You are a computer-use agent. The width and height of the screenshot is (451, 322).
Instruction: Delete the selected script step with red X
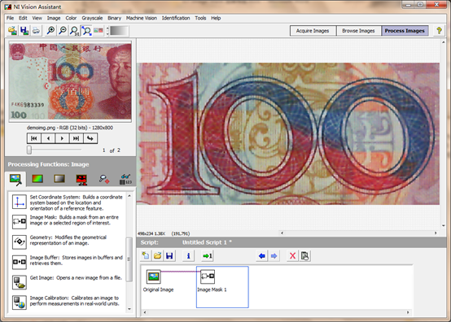point(292,255)
